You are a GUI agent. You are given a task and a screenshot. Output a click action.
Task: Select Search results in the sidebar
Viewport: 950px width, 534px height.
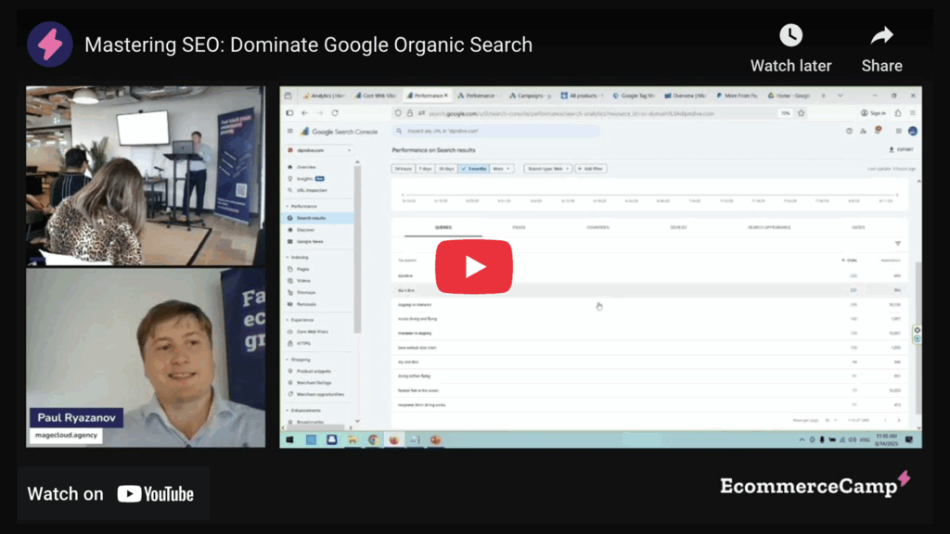[319, 218]
